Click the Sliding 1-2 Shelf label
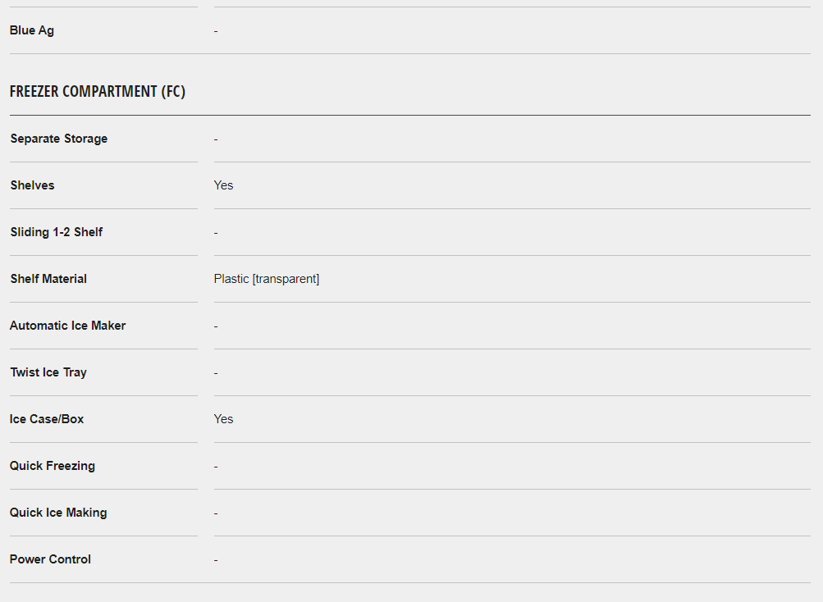Viewport: 823px width, 602px height. click(x=56, y=232)
